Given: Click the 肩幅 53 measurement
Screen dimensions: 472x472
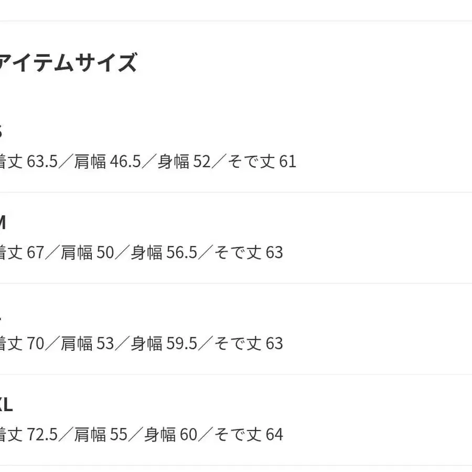Looking at the screenshot, I should pos(87,344).
